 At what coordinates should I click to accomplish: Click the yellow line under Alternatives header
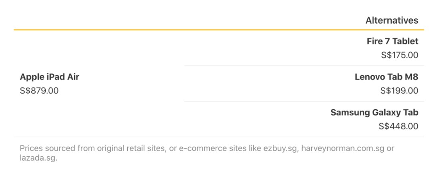(x=219, y=30)
